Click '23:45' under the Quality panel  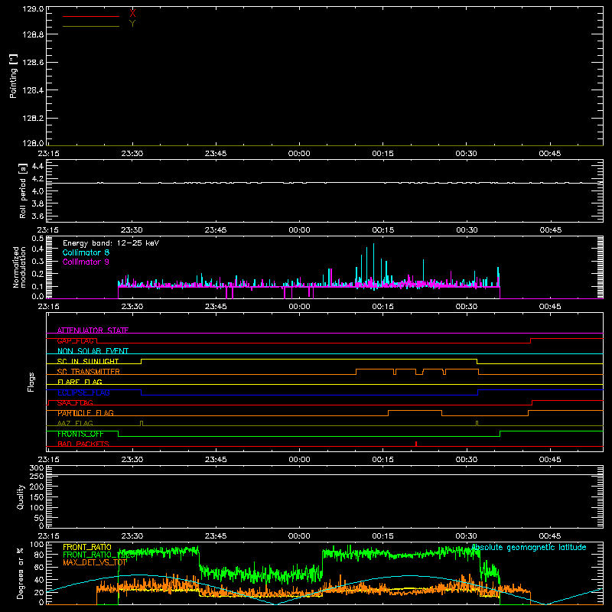point(216,536)
